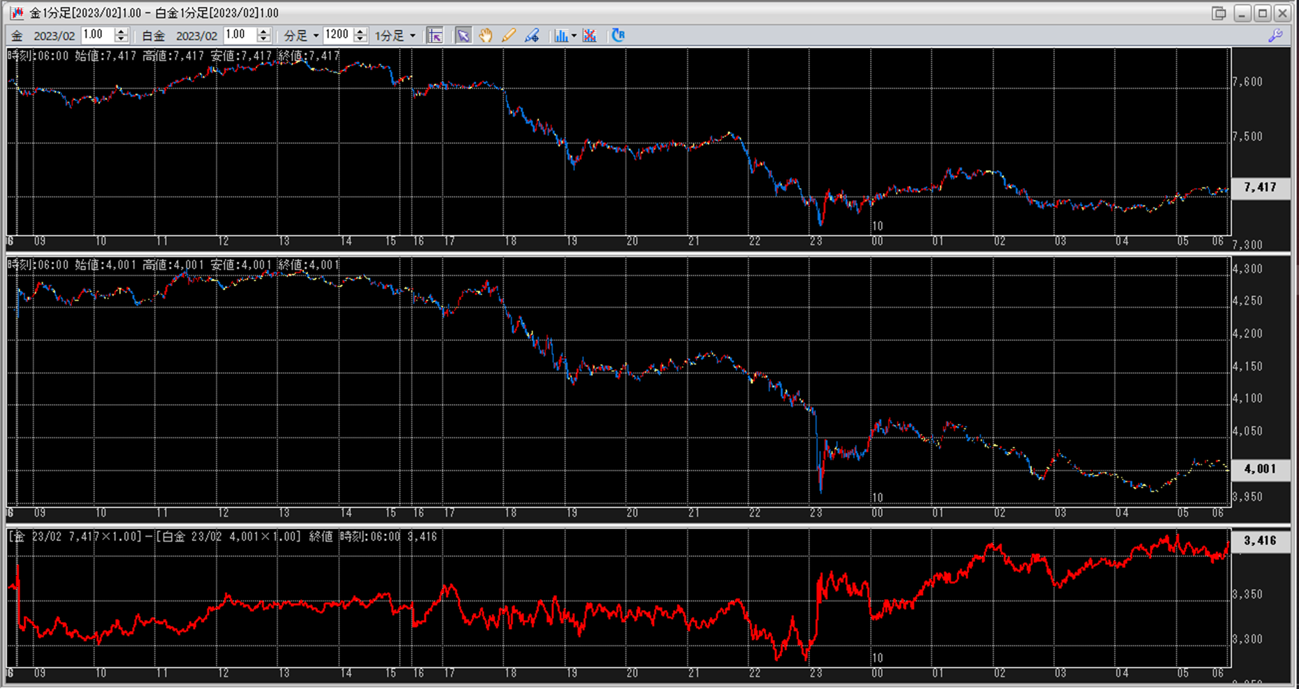Image resolution: width=1299 pixels, height=689 pixels.
Task: Click the trendline edit pen icon
Action: 532,36
